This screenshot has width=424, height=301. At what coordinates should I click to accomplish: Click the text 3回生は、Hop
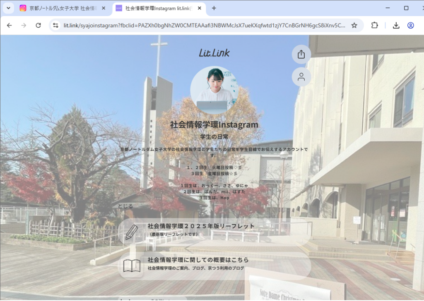point(214,198)
